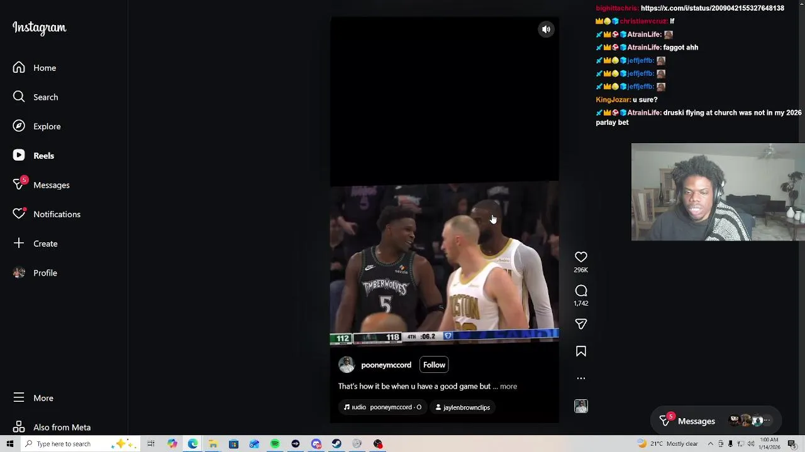Open the x.com link in chat
The width and height of the screenshot is (805, 452).
pos(712,8)
